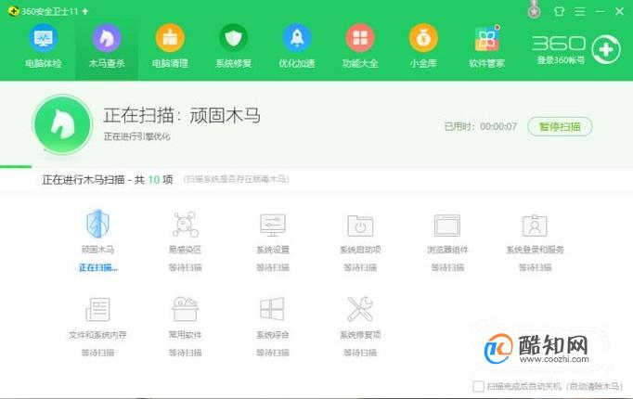Click the large green horse scan icon
The image size is (633, 399).
pyautogui.click(x=62, y=124)
